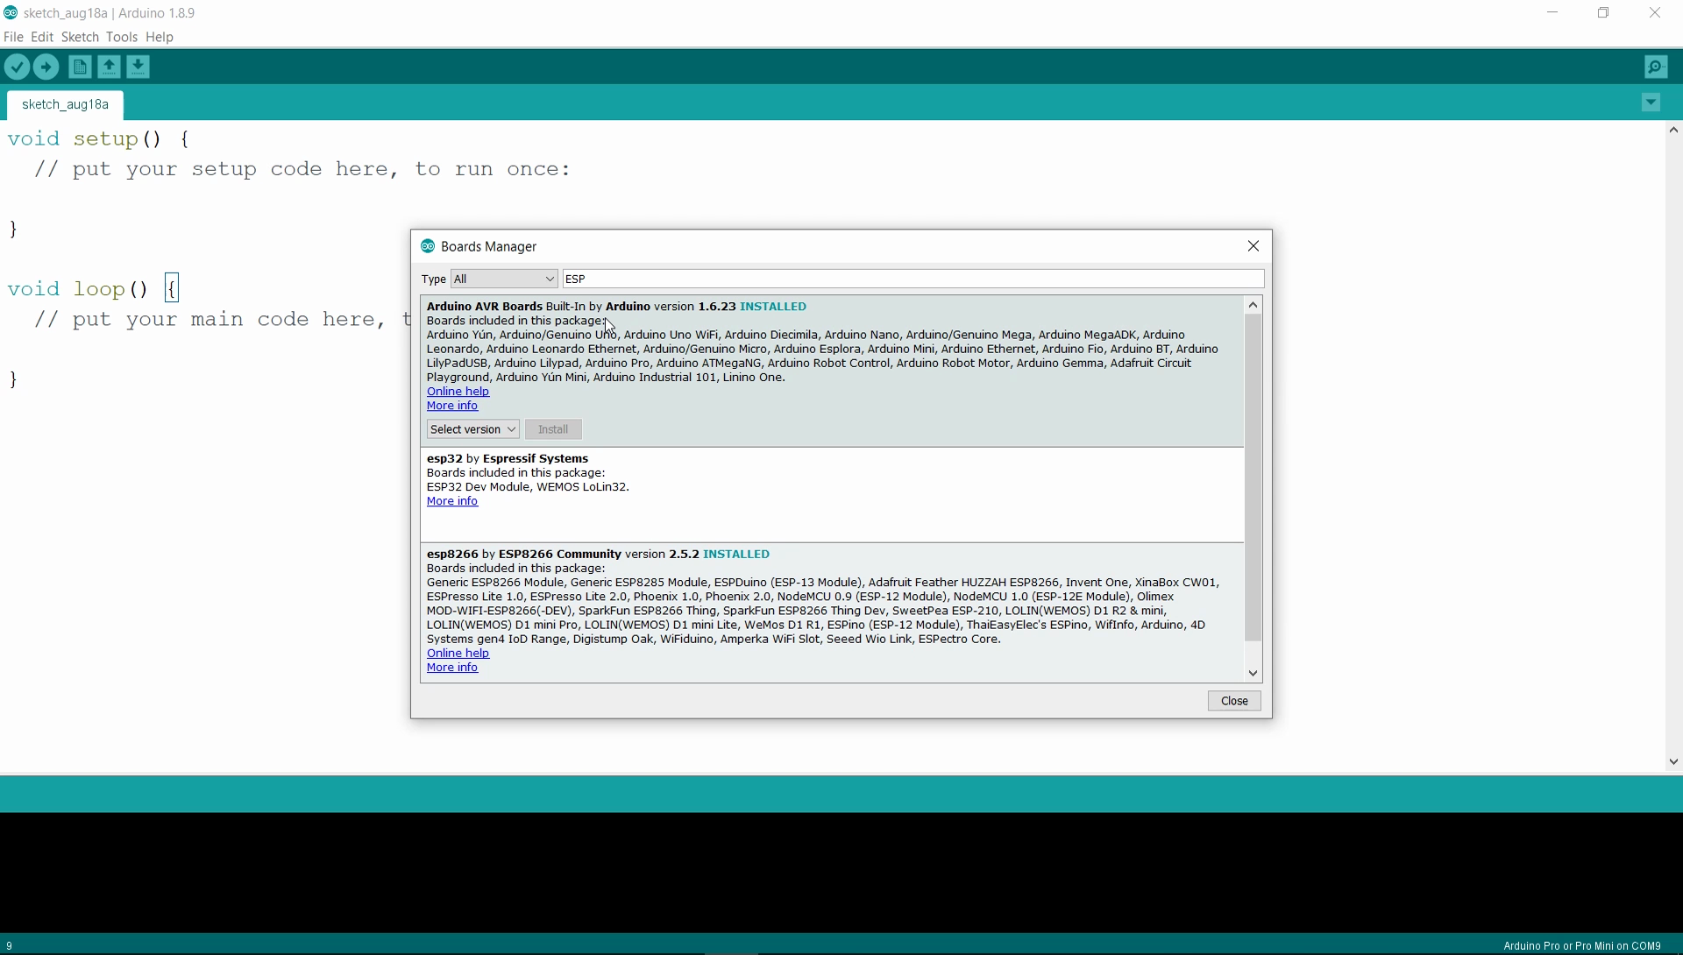The width and height of the screenshot is (1683, 955).
Task: Click the Verify sketch checkmark icon
Action: [18, 67]
